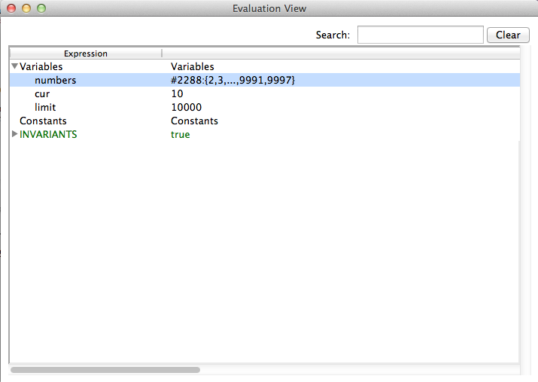The width and height of the screenshot is (538, 382).
Task: Click the Clear button beside search
Action: pos(508,35)
